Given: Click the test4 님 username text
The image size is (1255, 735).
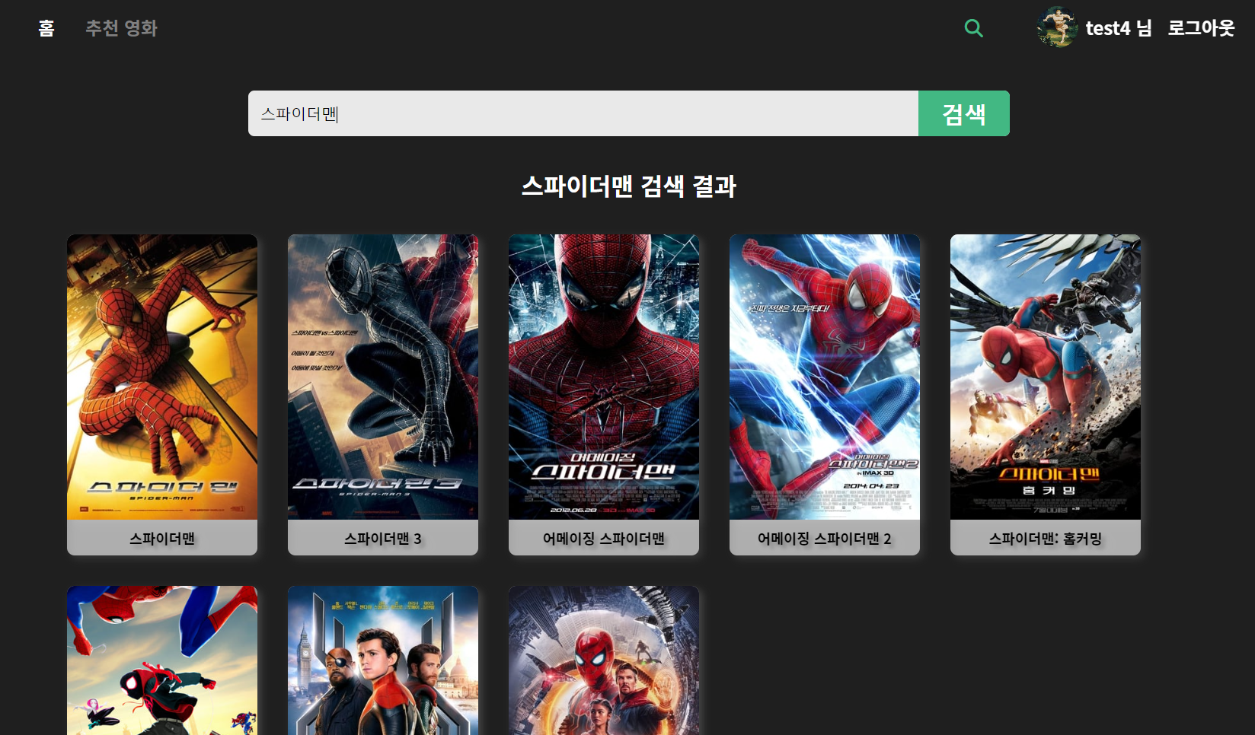Looking at the screenshot, I should 1118,28.
